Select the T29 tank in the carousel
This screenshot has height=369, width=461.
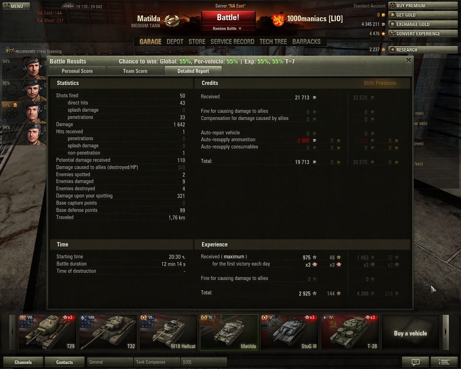tap(48, 332)
